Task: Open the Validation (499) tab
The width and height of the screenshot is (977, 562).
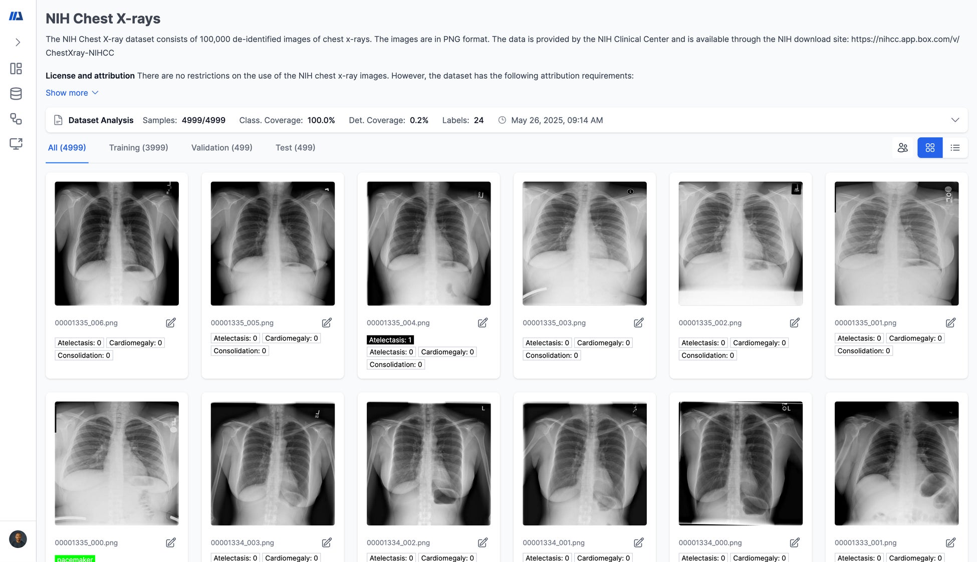Action: (x=221, y=148)
